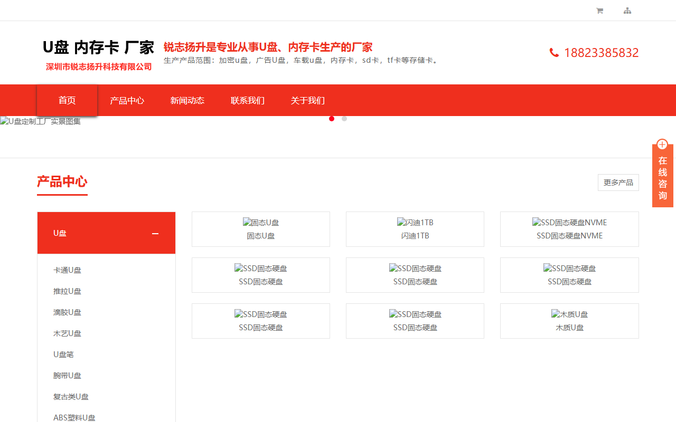Collapse the U盘 category with minus icon
The width and height of the screenshot is (676, 422).
coord(155,233)
